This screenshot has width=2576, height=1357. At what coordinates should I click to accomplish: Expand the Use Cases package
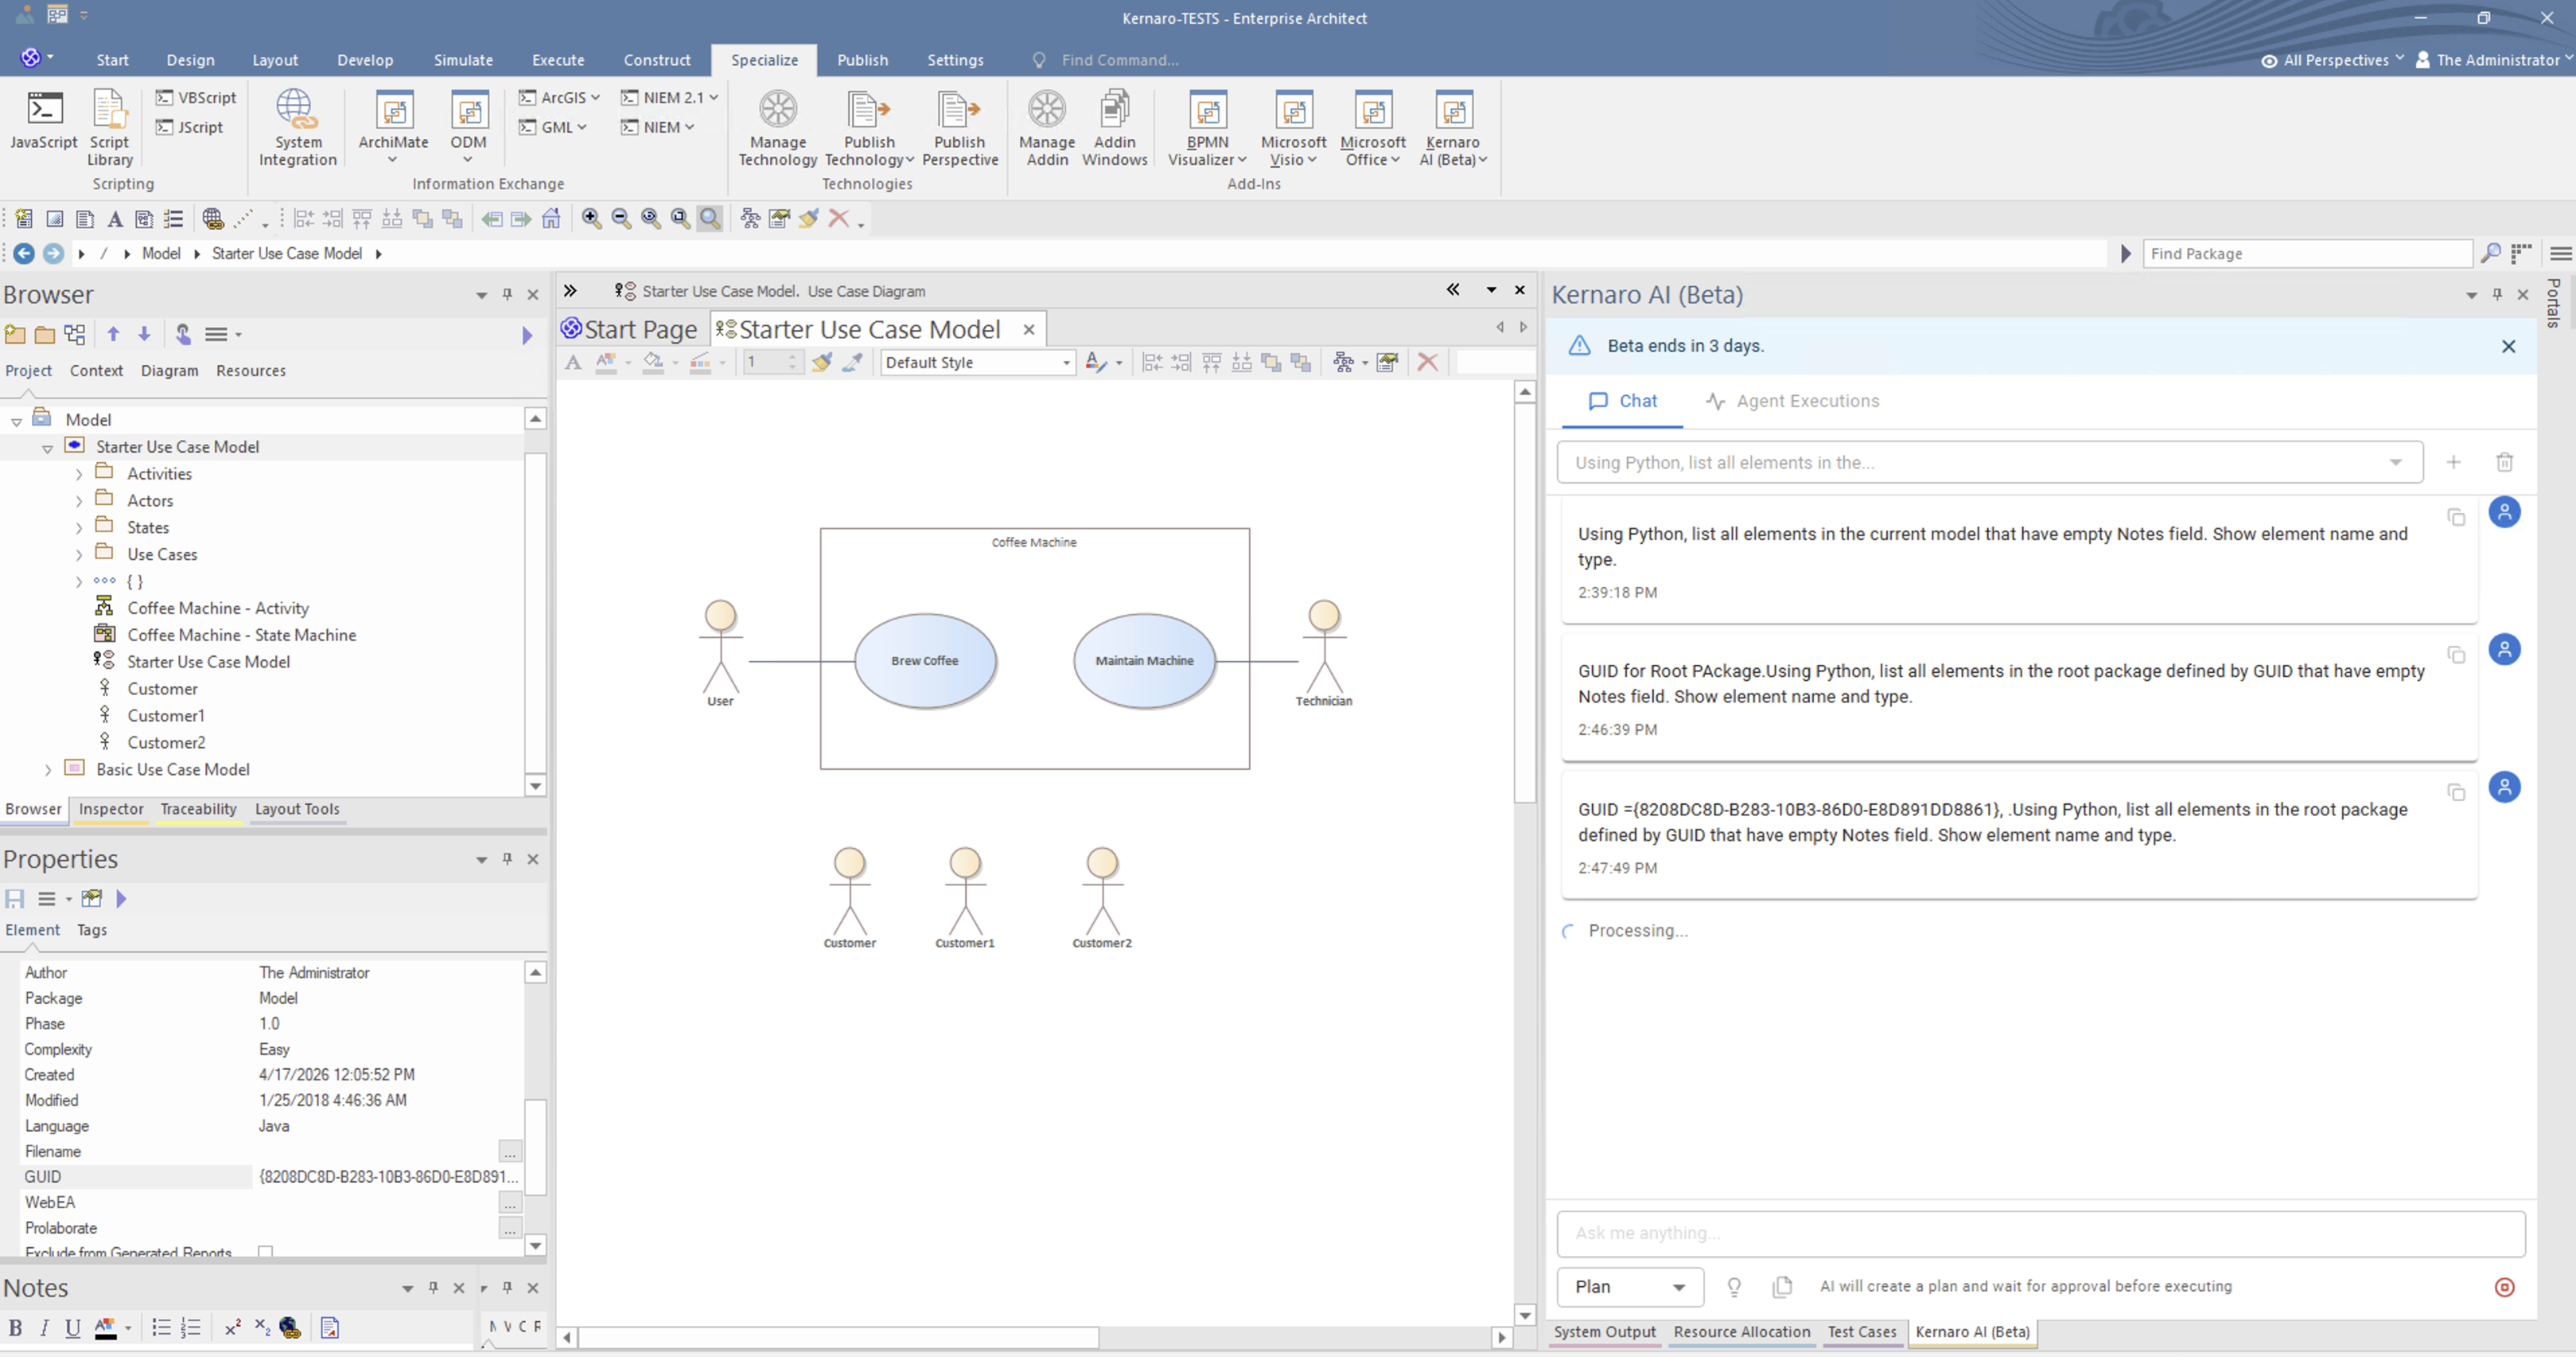point(79,555)
